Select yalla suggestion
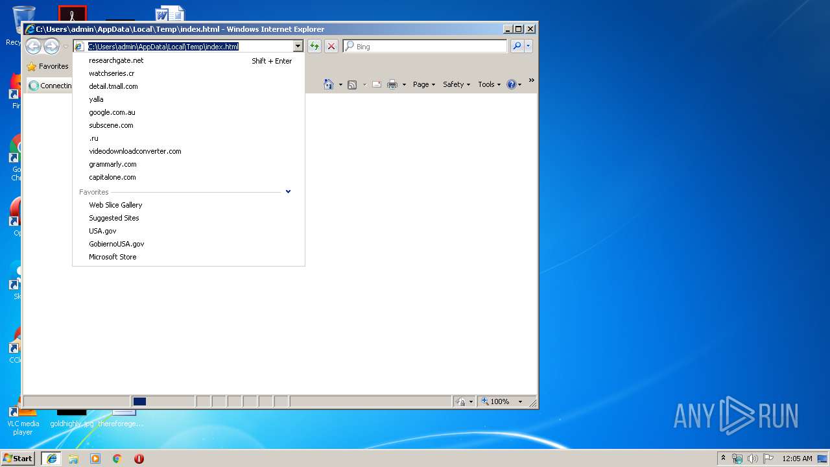Viewport: 830px width, 467px height. coord(96,99)
